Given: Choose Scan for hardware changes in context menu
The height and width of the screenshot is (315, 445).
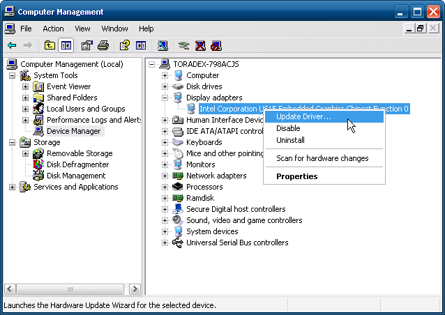Looking at the screenshot, I should coord(324,158).
